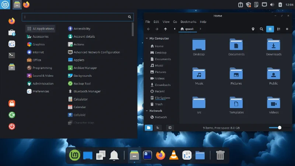Go forward in the Home file manager
The image size is (295, 166).
157,29
